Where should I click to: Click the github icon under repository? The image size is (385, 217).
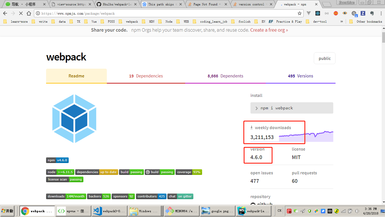click(253, 205)
